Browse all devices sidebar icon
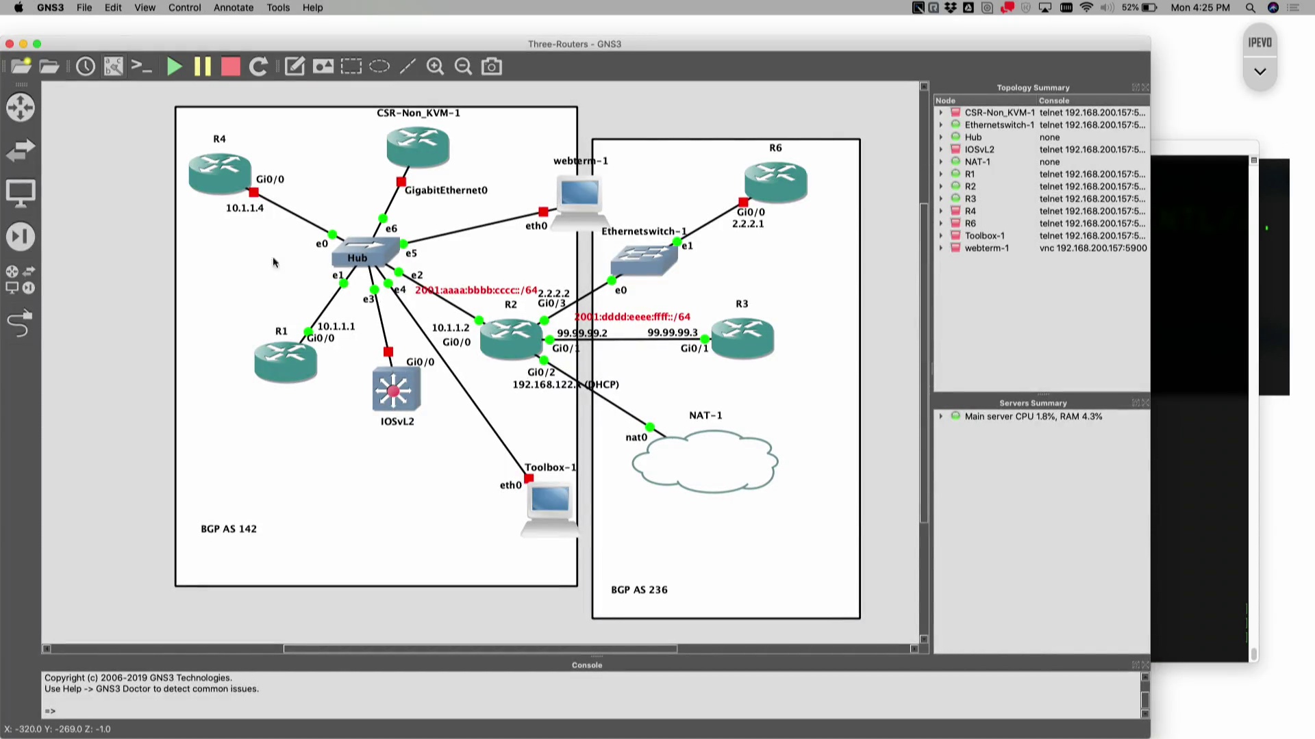The image size is (1315, 739). 21,280
